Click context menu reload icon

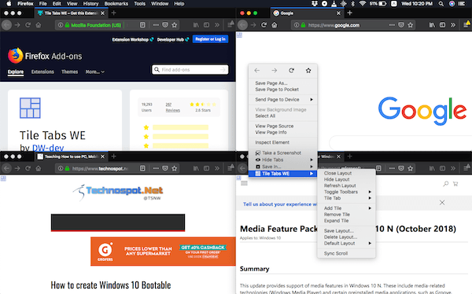(x=291, y=71)
